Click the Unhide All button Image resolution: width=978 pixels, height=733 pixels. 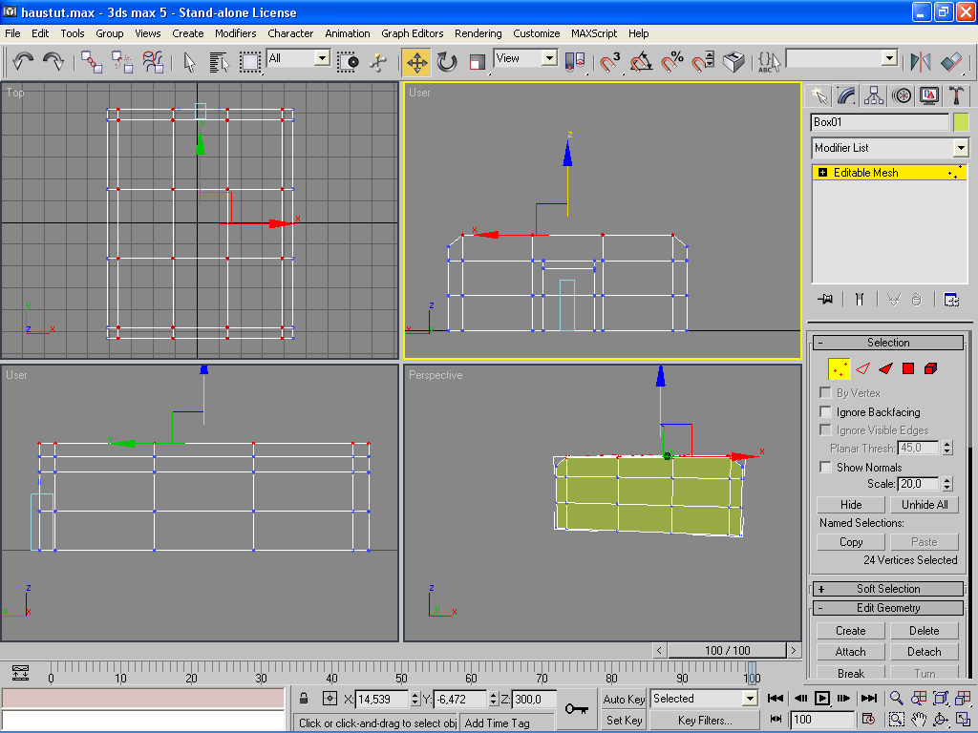click(x=925, y=505)
